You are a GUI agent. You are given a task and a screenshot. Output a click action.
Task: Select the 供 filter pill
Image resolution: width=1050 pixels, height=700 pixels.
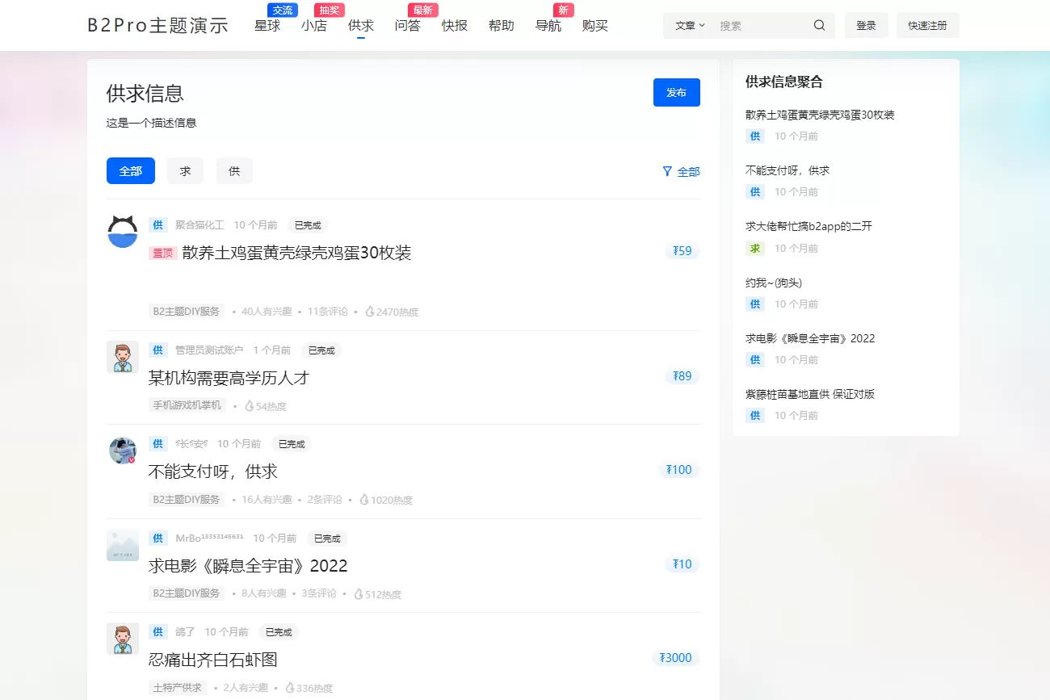click(234, 171)
